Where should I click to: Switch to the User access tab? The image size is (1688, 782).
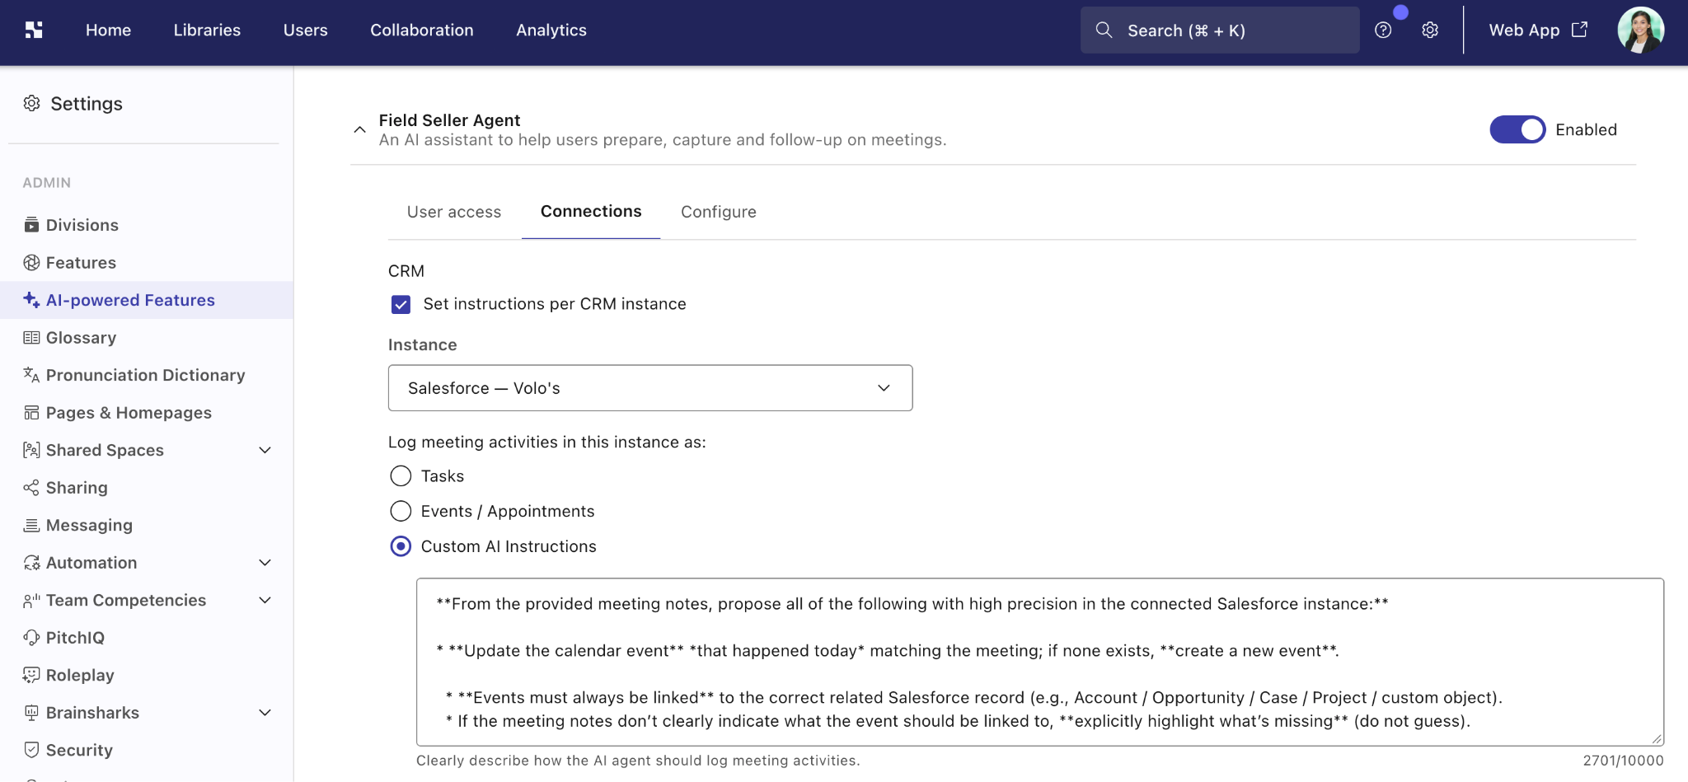454,212
